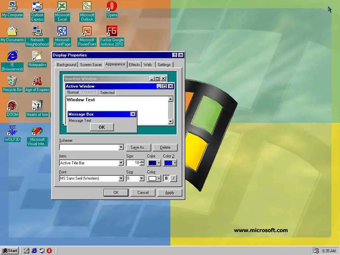This screenshot has width=340, height=255.
Task: Click the preview scrollbar up arrow
Action: (x=171, y=99)
